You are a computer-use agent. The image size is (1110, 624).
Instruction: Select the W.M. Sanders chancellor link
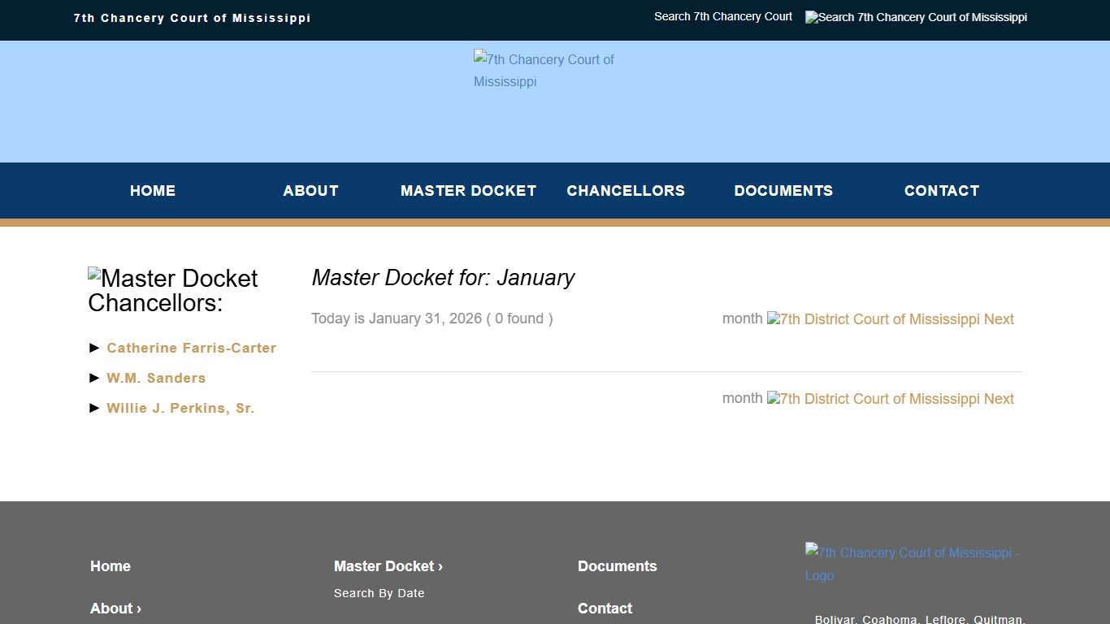tap(156, 378)
